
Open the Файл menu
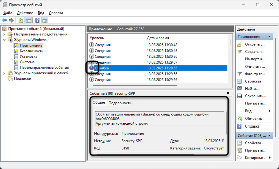coord(8,13)
